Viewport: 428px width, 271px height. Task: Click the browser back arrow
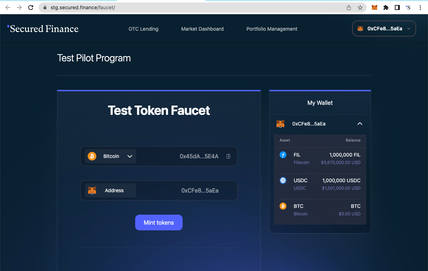[8, 7]
